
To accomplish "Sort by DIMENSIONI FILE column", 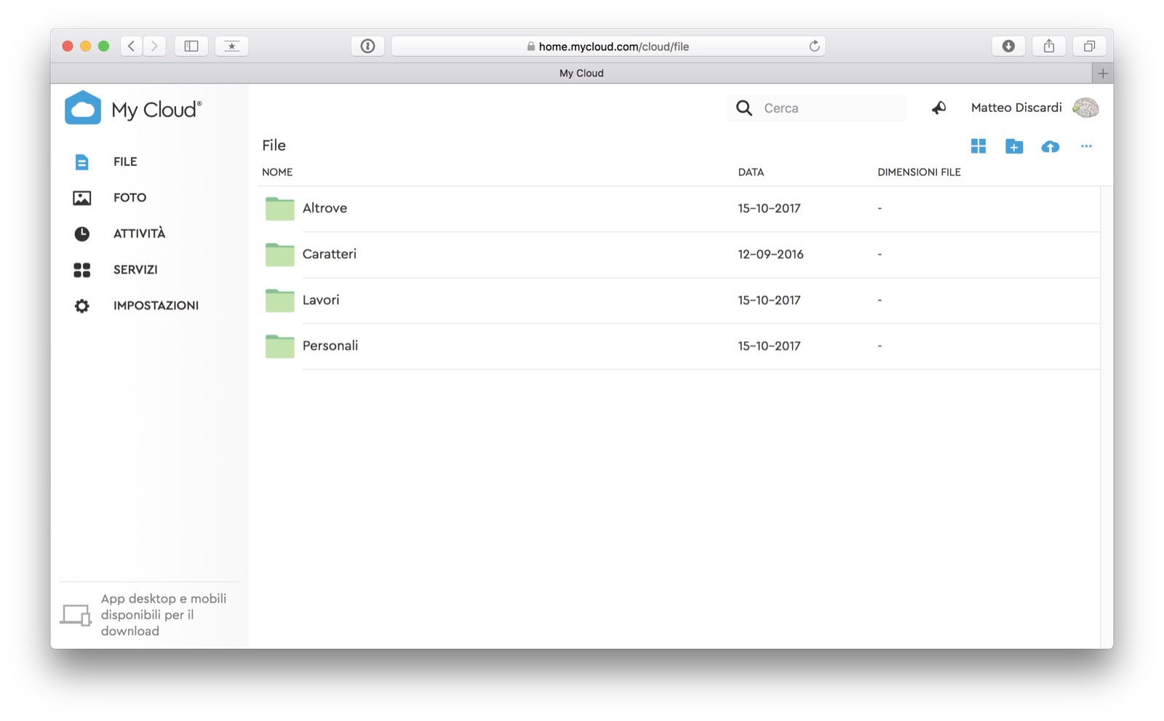I will 919,172.
